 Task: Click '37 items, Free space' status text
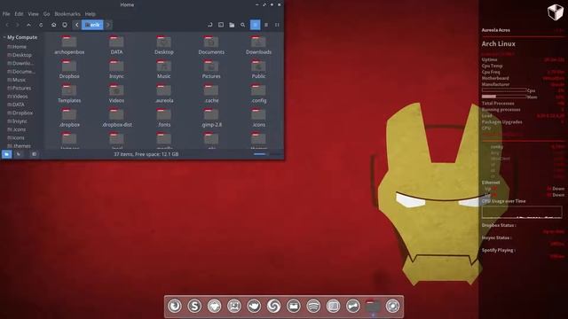(x=146, y=154)
